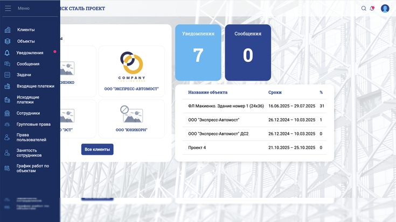The width and height of the screenshot is (396, 222).
Task: Click the percent value 31
Action: (322, 106)
